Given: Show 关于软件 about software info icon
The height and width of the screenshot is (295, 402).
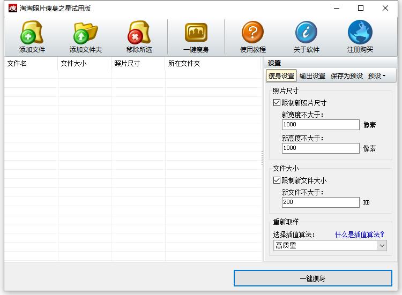Looking at the screenshot, I should point(306,32).
